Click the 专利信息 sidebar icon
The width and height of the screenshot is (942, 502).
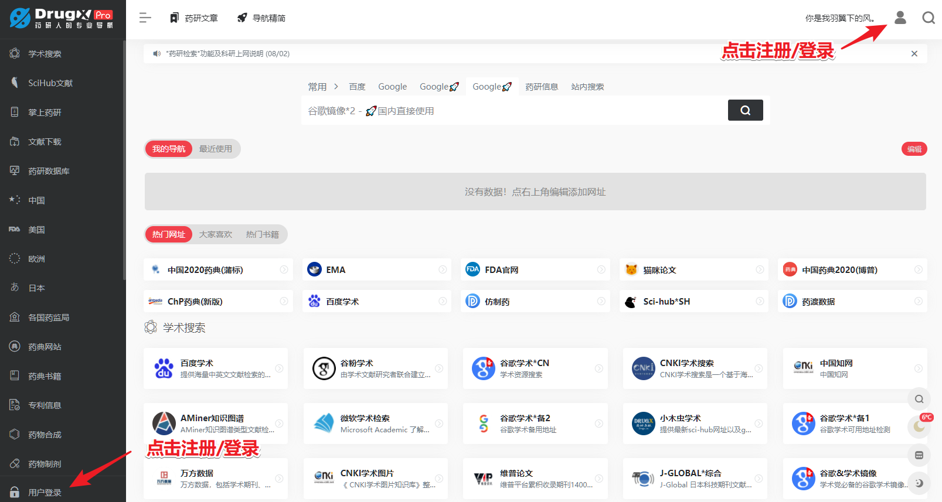[x=15, y=405]
